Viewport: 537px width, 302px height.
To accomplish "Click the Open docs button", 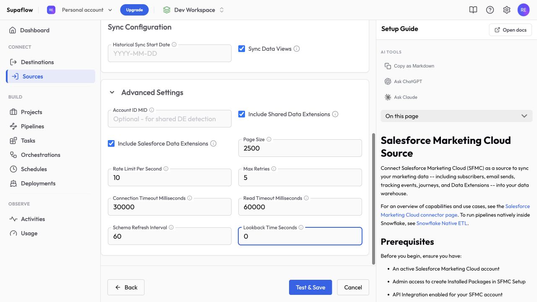I will pos(511,30).
